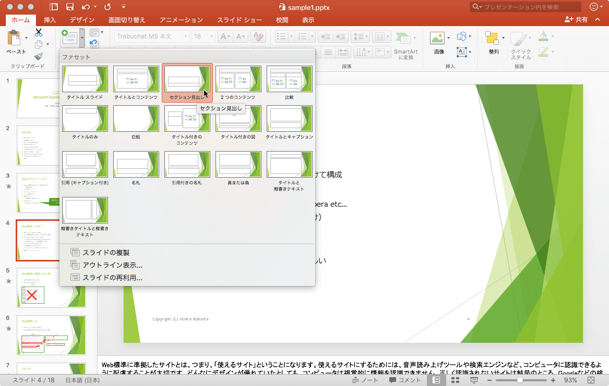Open the 表示 ribbon tab

[308, 20]
